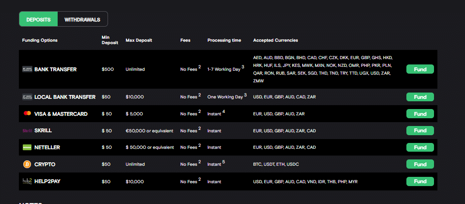Click the Max Deposit column header
The width and height of the screenshot is (465, 204).
[x=139, y=40]
